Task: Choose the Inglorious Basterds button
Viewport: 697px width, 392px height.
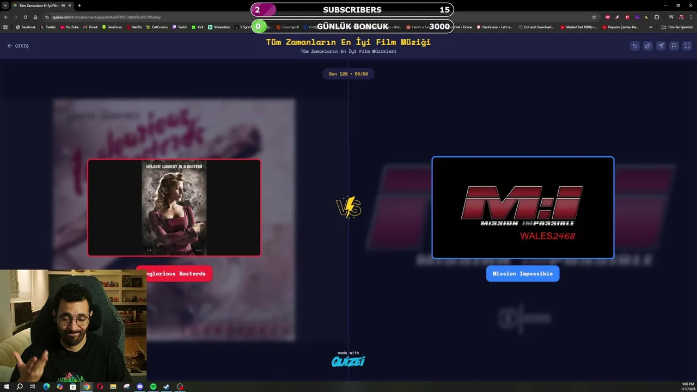Action: click(174, 273)
